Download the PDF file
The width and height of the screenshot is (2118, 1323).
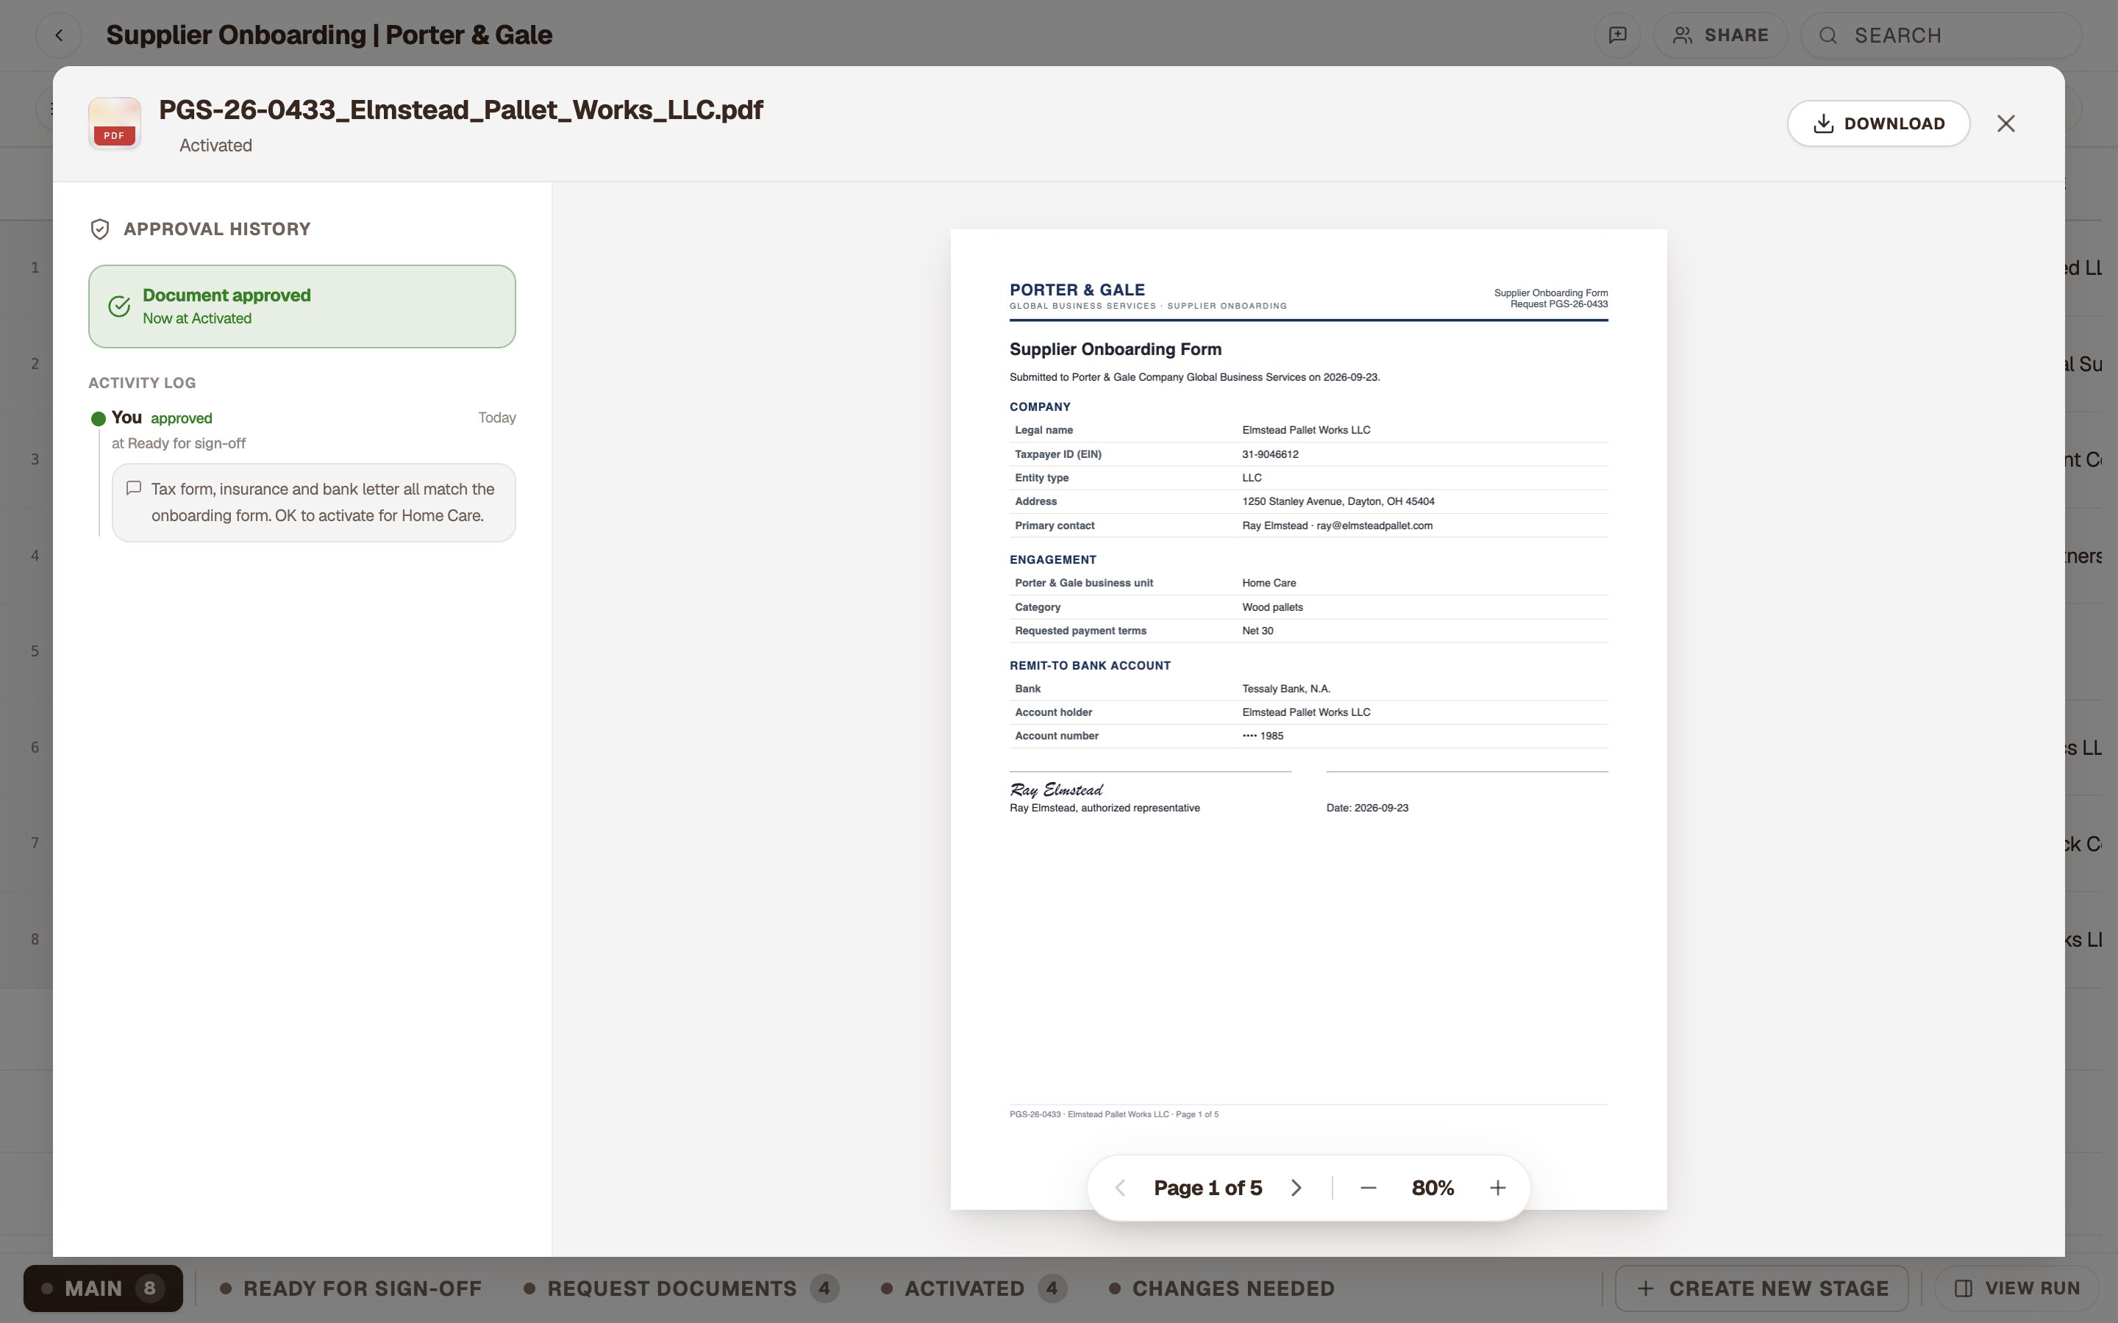point(1878,123)
